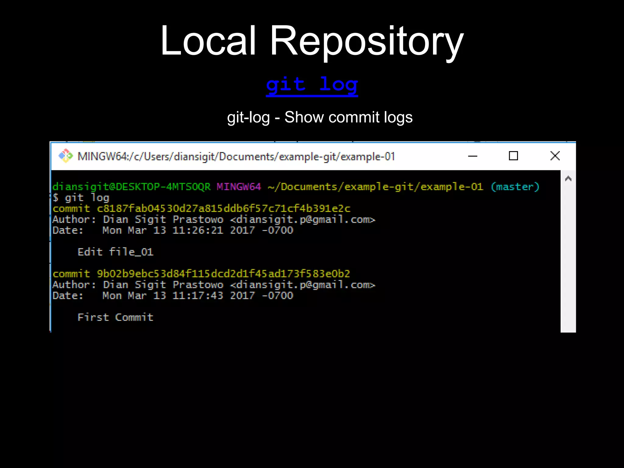This screenshot has height=468, width=624.
Task: Click commit hash starting with c8187fab
Action: coord(223,209)
